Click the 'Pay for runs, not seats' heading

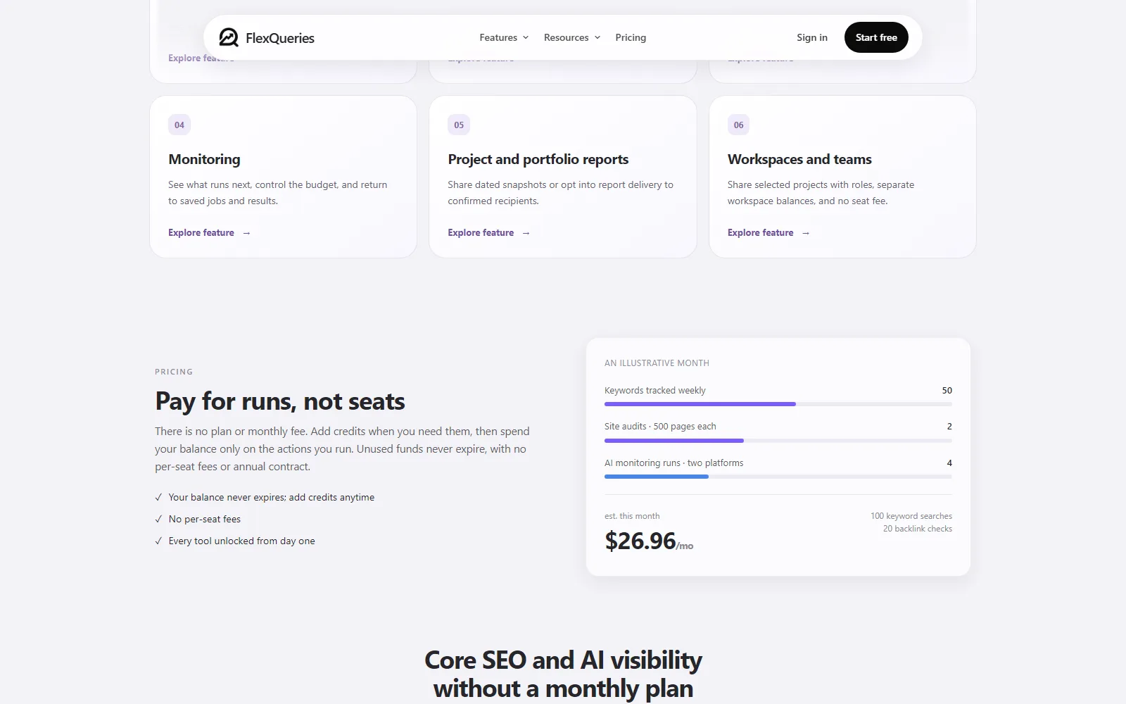tap(280, 401)
